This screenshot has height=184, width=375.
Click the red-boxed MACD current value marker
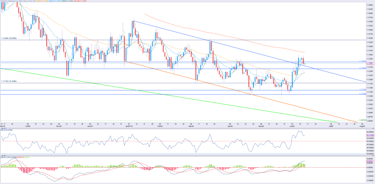click(370, 161)
